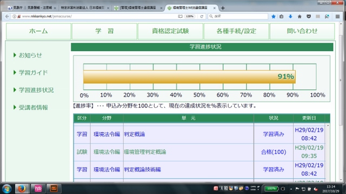This screenshot has height=194, width=346.
Task: Reset the 130% zoom indicator
Action: tap(190, 17)
